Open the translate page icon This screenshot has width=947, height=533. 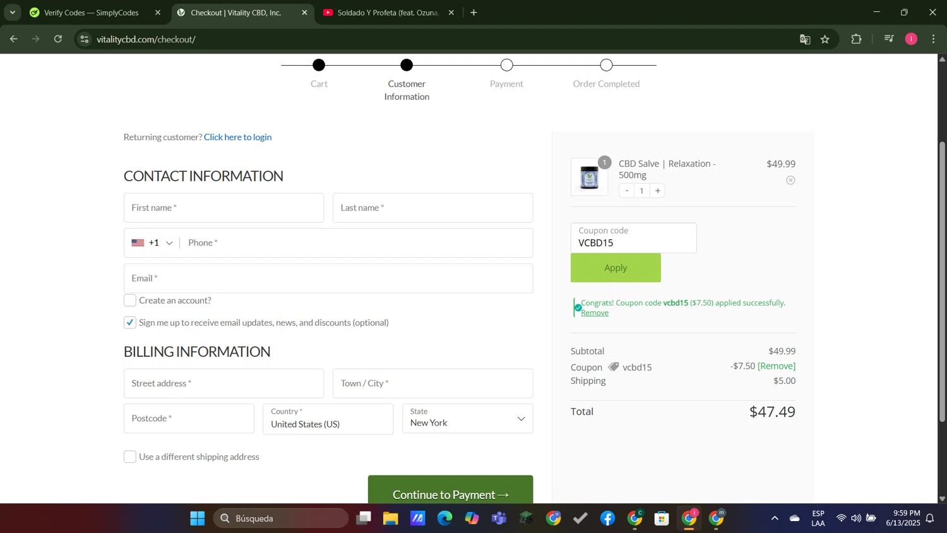tap(805, 39)
